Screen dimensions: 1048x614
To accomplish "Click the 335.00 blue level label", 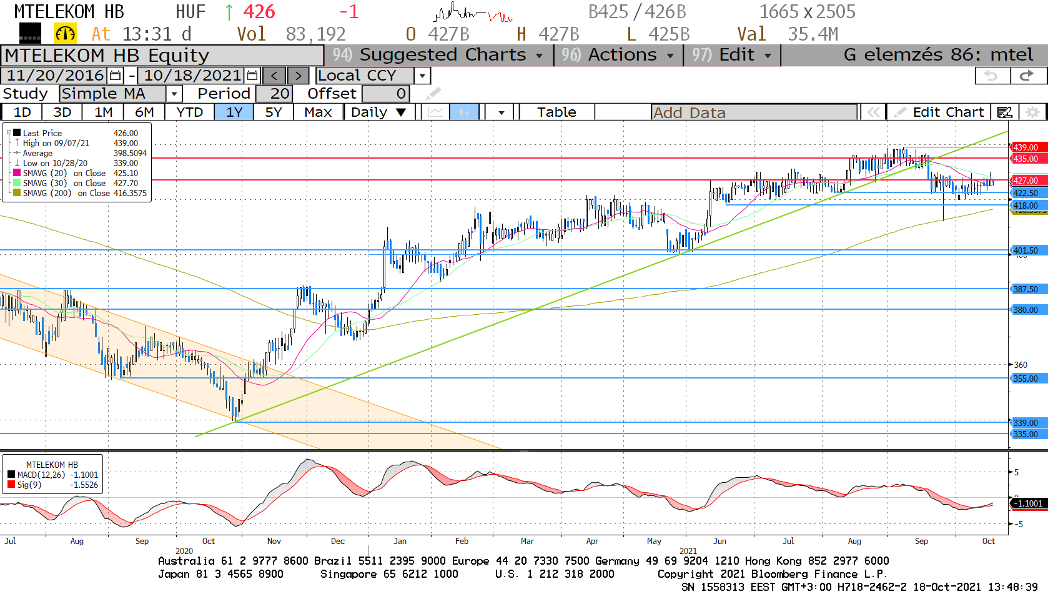I will pyautogui.click(x=1028, y=434).
